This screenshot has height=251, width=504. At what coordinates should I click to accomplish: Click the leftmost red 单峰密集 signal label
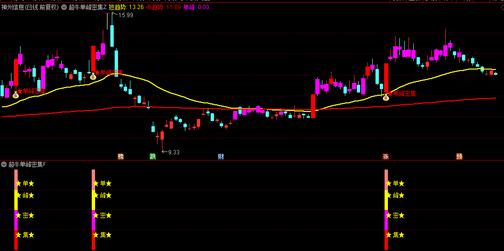click(31, 91)
